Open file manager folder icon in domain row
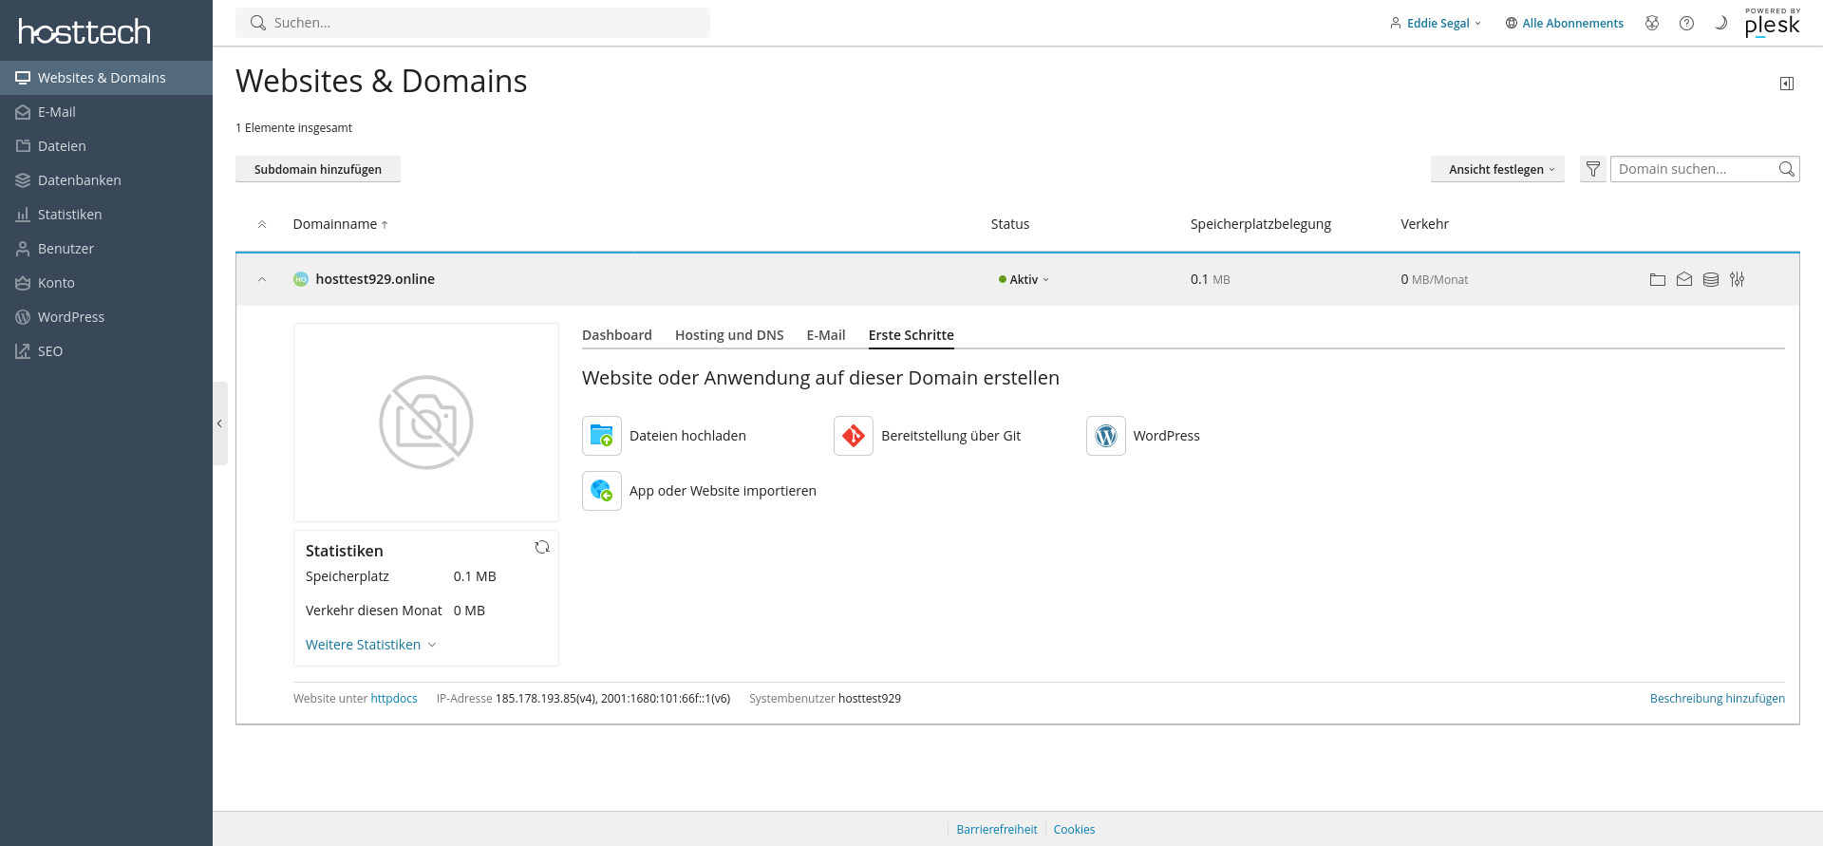The width and height of the screenshot is (1823, 846). (x=1658, y=279)
